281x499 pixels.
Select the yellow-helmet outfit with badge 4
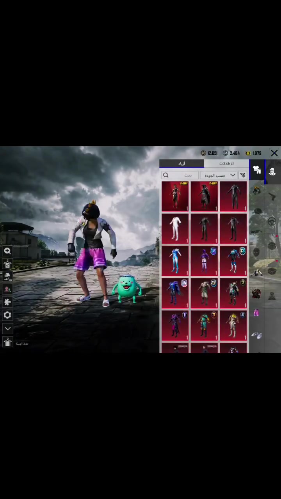coord(233,326)
